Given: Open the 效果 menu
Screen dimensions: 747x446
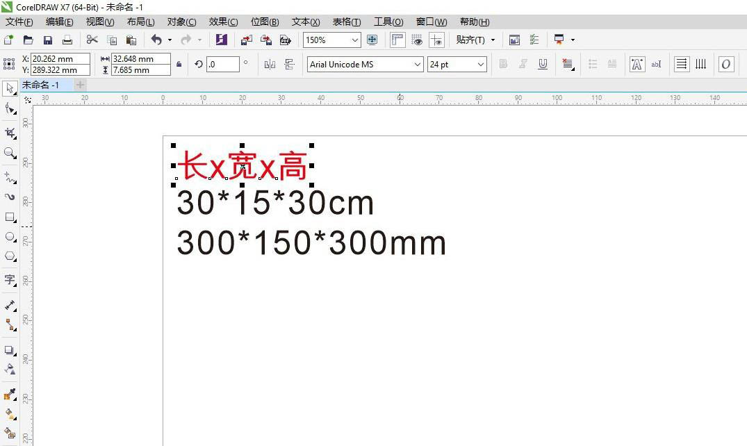Looking at the screenshot, I should pos(223,22).
